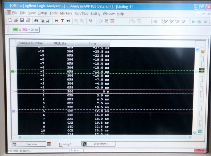The width and height of the screenshot is (211, 156).
Task: Open sampling setup waveform icon
Action: click(x=106, y=21)
